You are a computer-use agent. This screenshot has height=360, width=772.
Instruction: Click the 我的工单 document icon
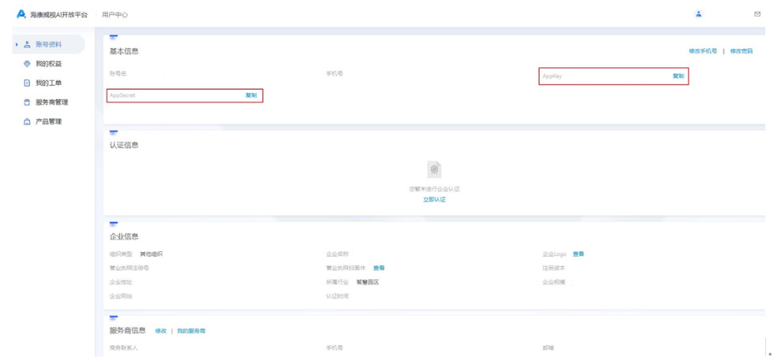point(27,83)
